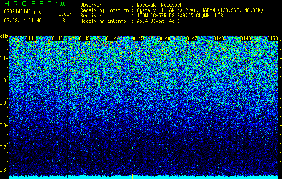Click the 0147 time label
The height and width of the screenshot is (179, 282).
coord(192,38)
